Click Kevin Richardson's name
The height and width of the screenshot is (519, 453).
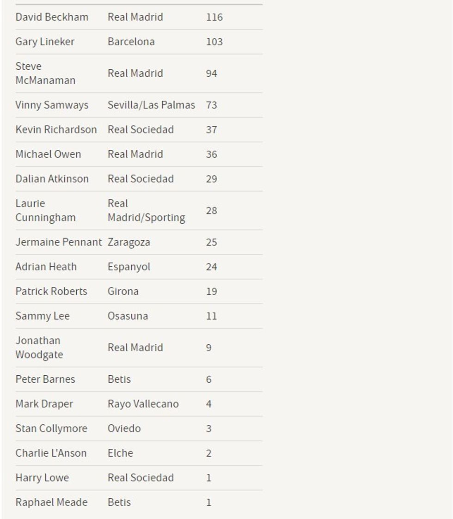[x=56, y=130]
